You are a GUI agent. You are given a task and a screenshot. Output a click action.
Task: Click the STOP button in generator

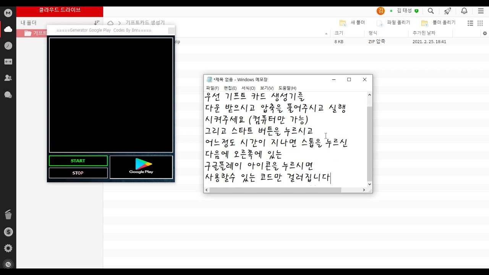[x=78, y=173]
